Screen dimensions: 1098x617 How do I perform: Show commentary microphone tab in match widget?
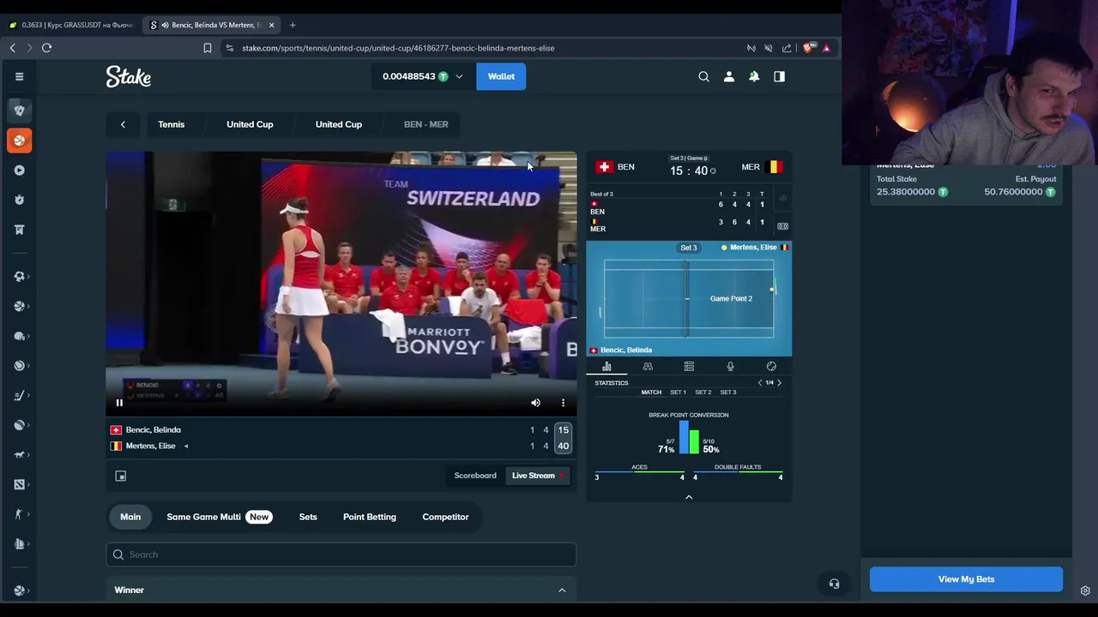point(730,367)
